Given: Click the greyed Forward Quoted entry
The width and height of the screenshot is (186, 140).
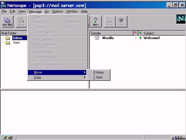Looking at the screenshot, I should [57, 32].
